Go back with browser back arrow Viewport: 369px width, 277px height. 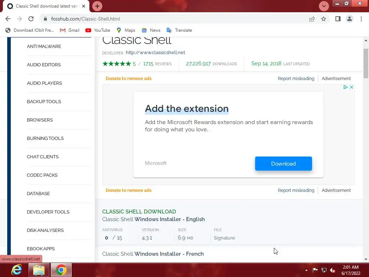pos(8,19)
